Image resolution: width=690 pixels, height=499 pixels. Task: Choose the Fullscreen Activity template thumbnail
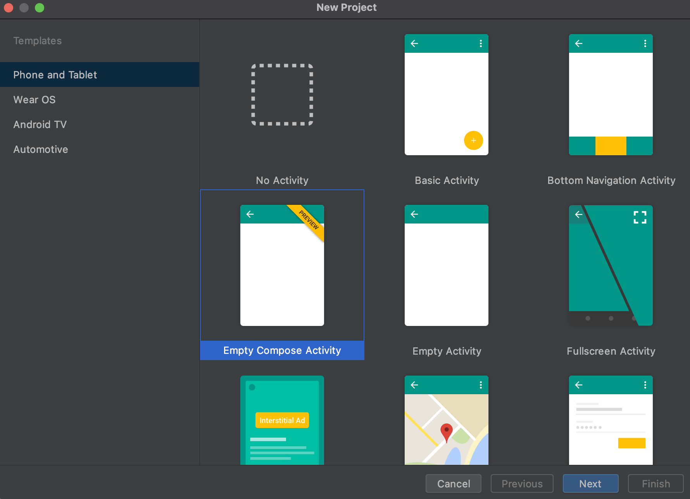611,265
